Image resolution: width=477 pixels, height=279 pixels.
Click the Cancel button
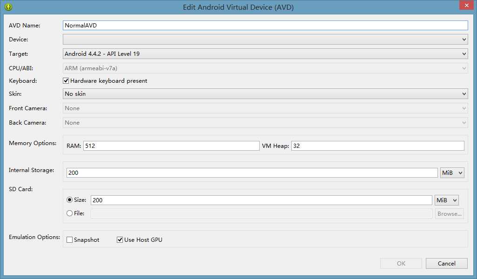[x=447, y=264]
